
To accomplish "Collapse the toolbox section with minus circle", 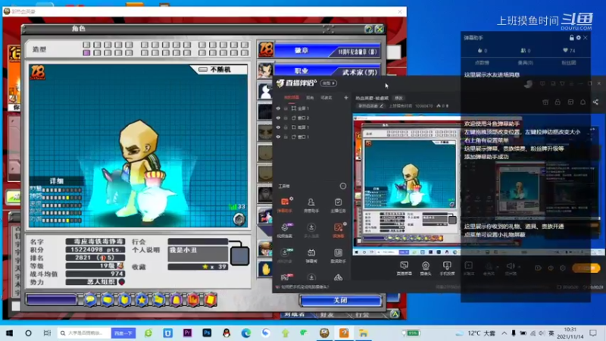I will click(x=343, y=186).
